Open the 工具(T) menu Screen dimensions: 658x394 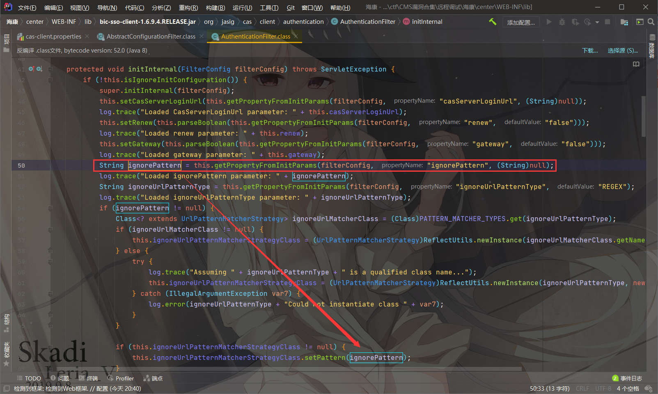click(269, 7)
